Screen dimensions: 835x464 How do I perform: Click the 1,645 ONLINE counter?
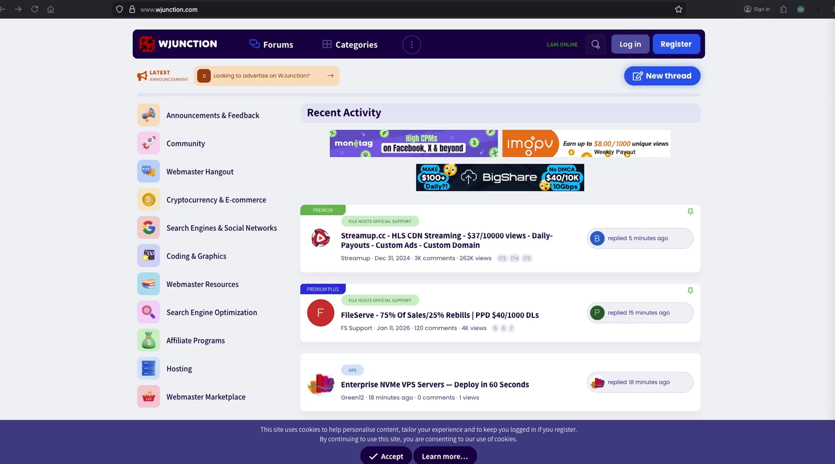(x=562, y=44)
